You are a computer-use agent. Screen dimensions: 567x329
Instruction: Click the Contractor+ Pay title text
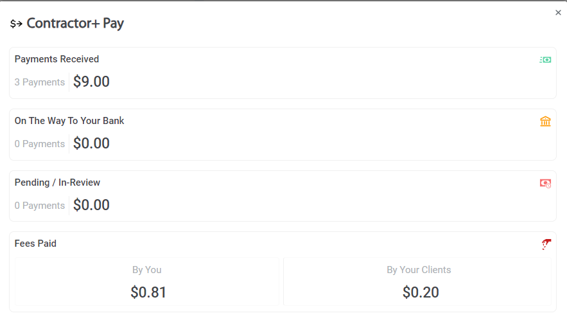pyautogui.click(x=75, y=24)
